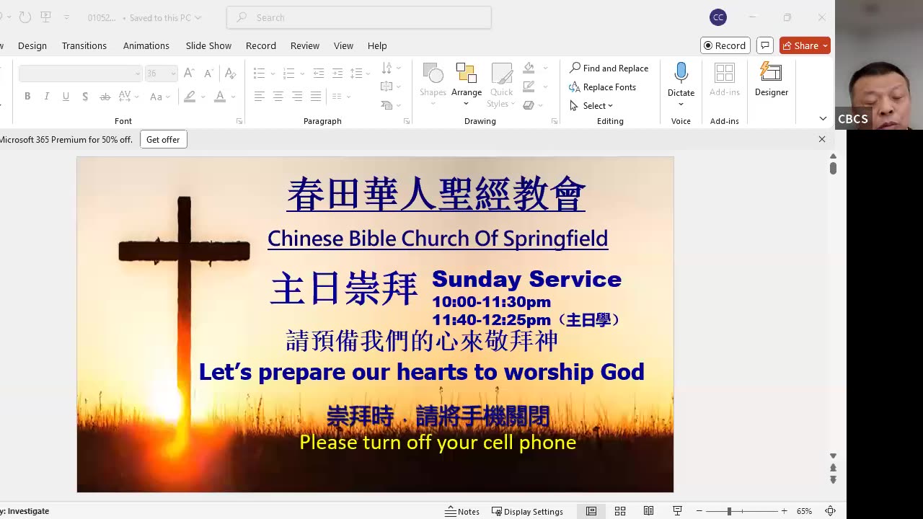Clear all formatting

point(230,74)
